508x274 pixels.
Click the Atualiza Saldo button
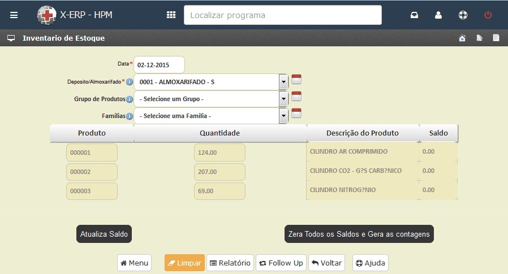click(x=104, y=234)
